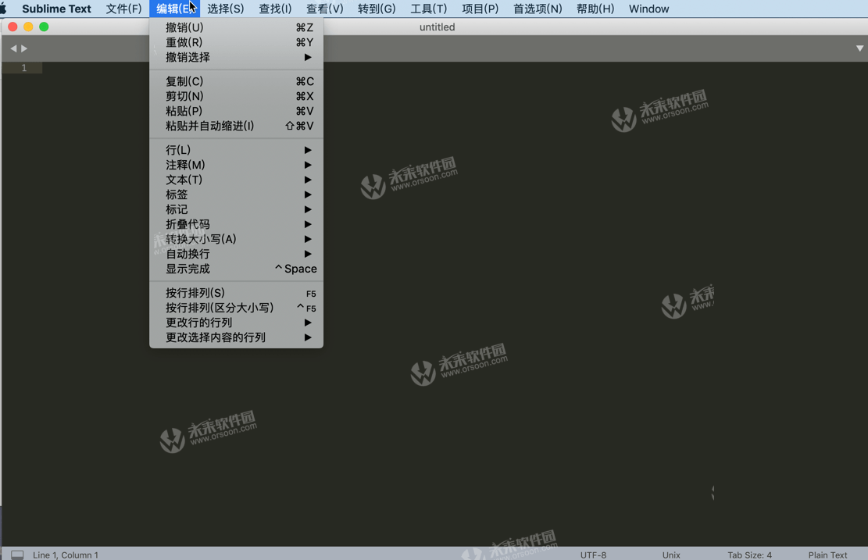The height and width of the screenshot is (560, 868).
Task: Open the 查找(I) menu
Action: [275, 9]
